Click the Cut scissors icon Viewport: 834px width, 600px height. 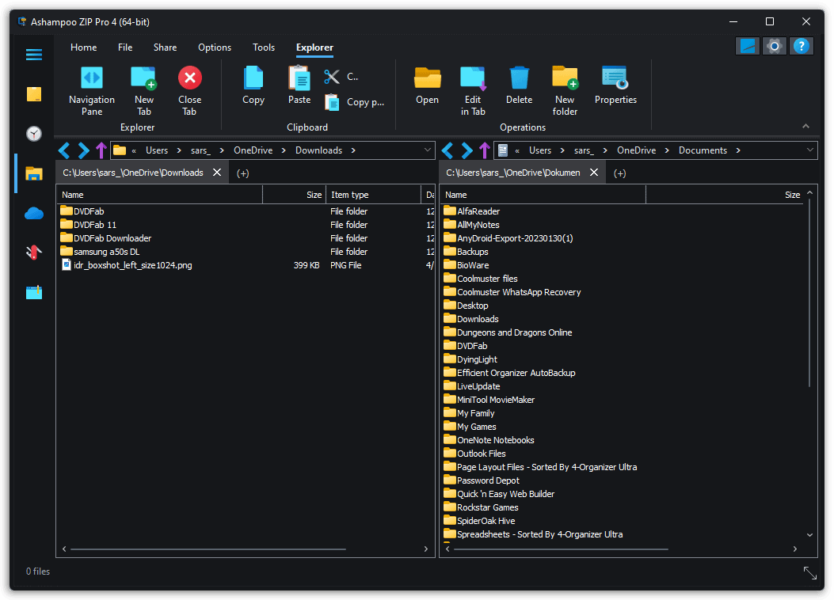coord(332,77)
